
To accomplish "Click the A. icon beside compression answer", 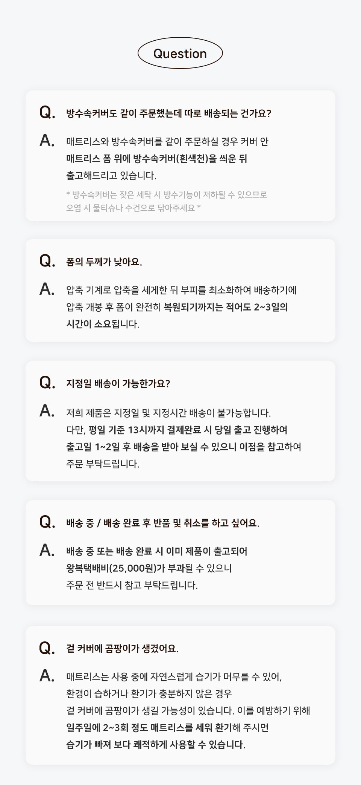I will pos(47,289).
